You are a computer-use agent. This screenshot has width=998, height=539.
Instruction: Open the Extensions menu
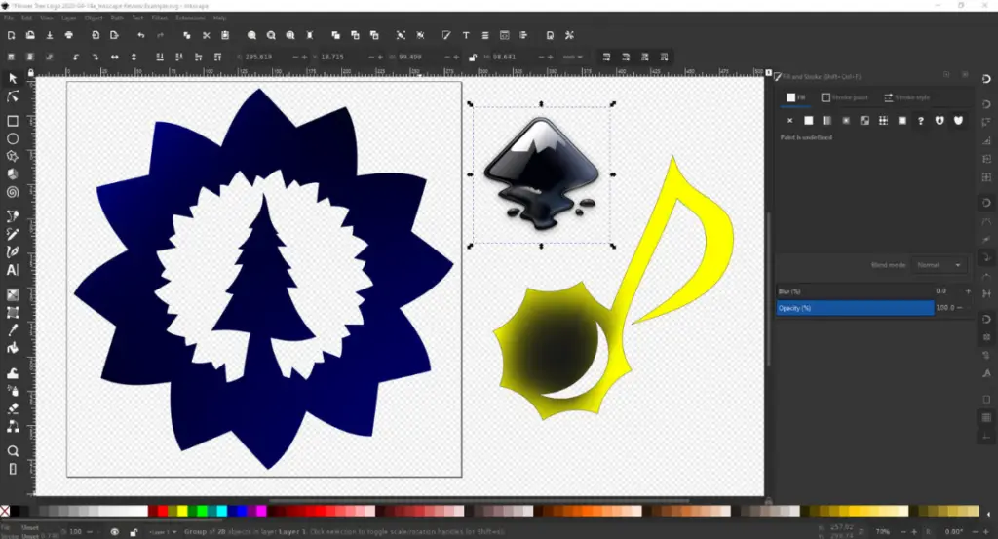pos(190,18)
